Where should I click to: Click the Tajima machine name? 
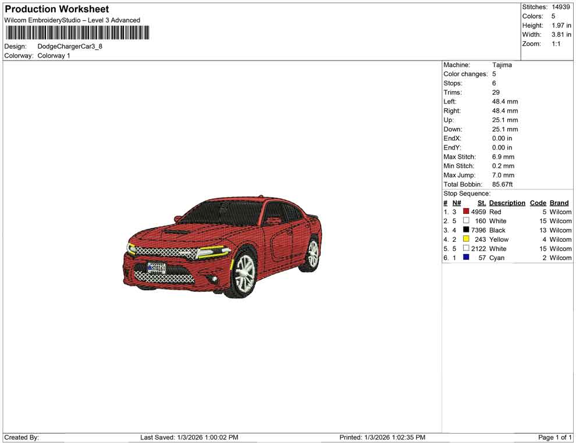[502, 65]
